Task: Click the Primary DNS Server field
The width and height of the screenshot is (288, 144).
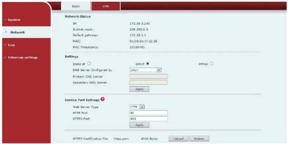Action: (x=149, y=76)
